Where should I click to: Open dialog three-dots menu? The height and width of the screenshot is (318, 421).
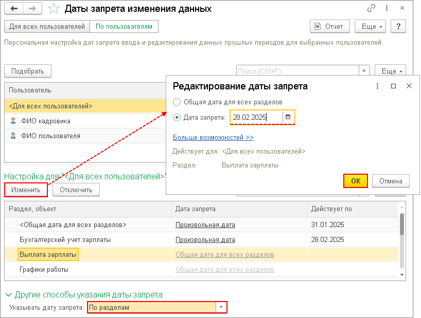[377, 86]
